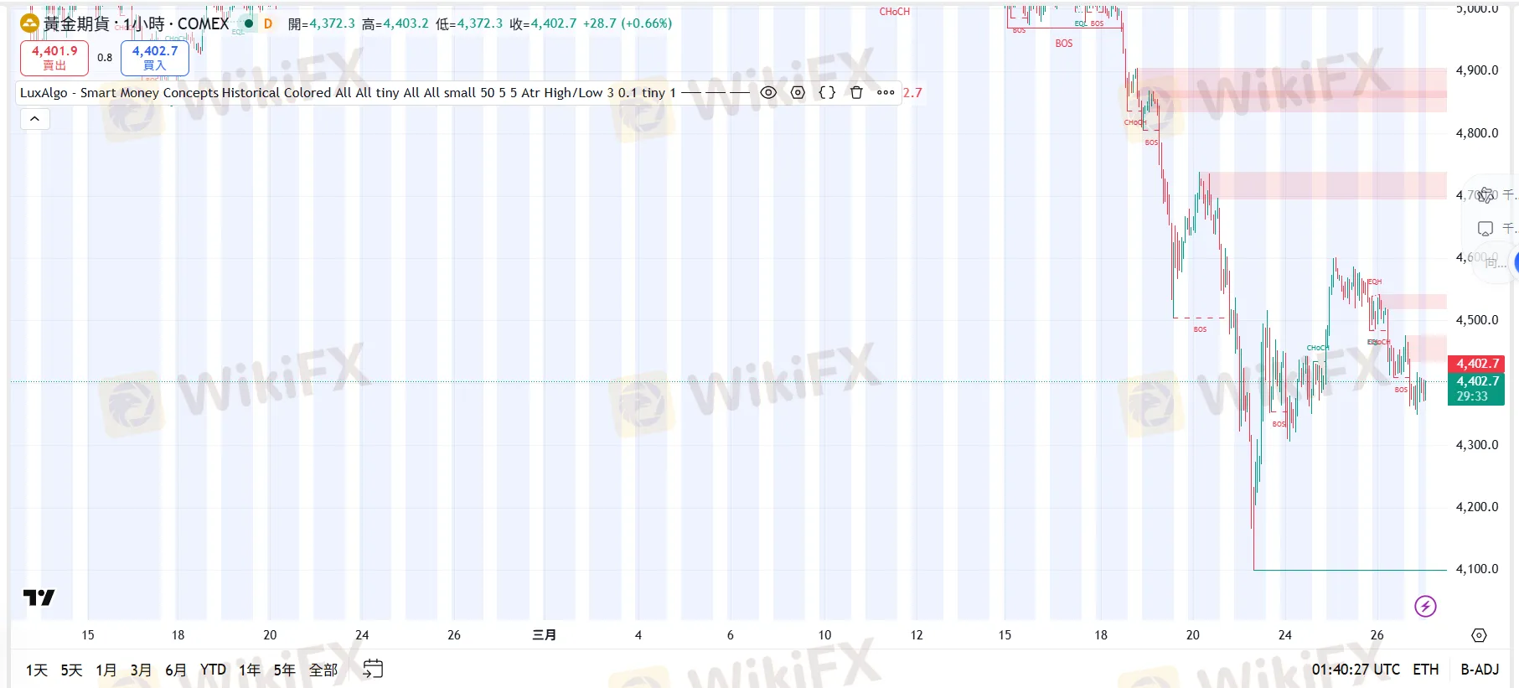Toggle B-ADJ back-adjustment option
Image resolution: width=1519 pixels, height=688 pixels.
coord(1480,670)
